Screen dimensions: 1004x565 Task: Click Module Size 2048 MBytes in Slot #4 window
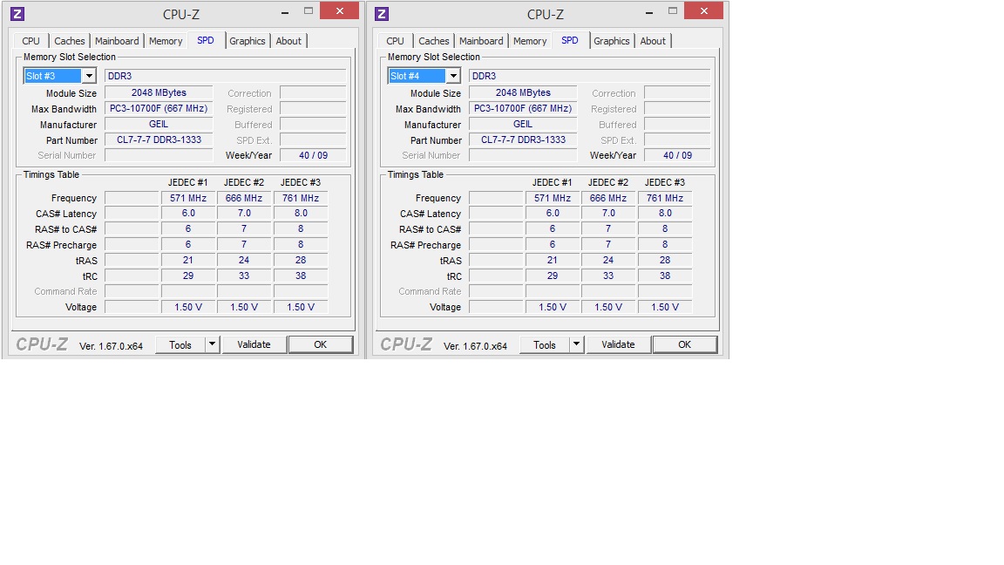[x=523, y=93]
